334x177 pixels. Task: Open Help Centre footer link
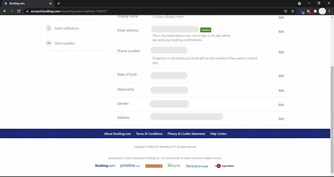(218, 133)
